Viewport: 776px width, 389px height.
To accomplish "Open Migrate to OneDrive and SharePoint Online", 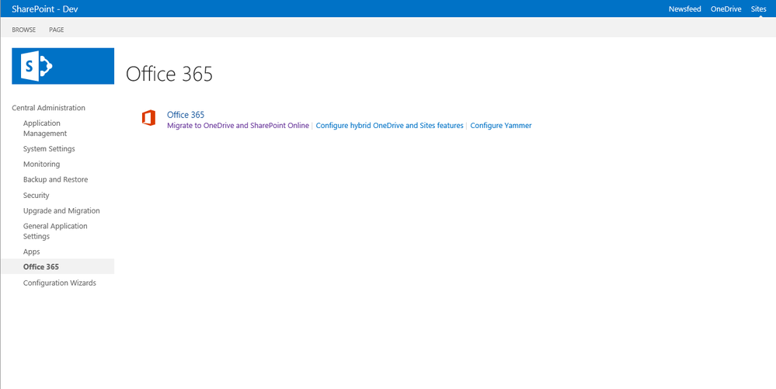I will tap(238, 126).
